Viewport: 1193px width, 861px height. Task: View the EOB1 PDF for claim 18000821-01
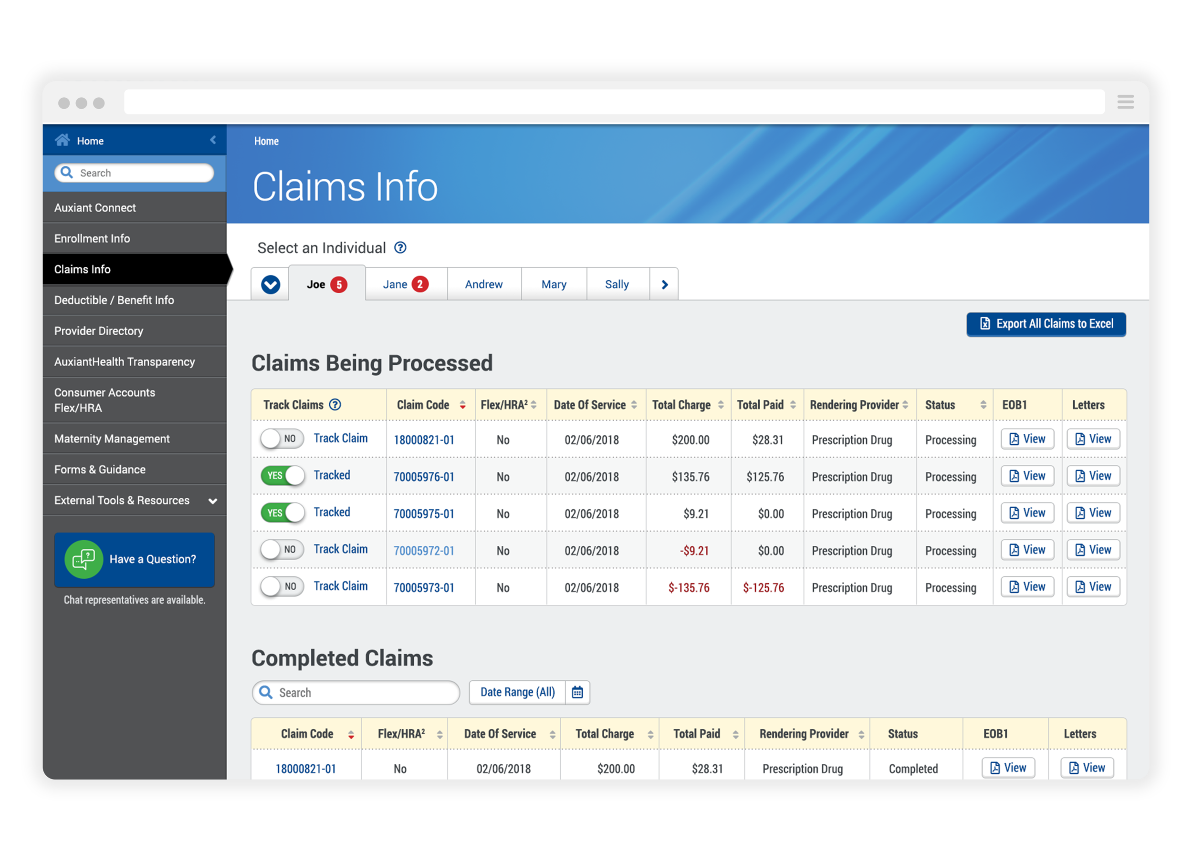(x=1027, y=439)
